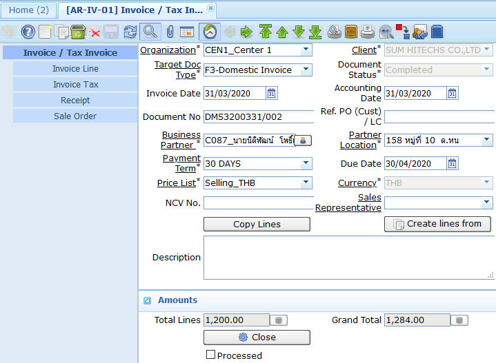This screenshot has height=363, width=496.
Task: Click Grand Total calculator button
Action: point(459,320)
